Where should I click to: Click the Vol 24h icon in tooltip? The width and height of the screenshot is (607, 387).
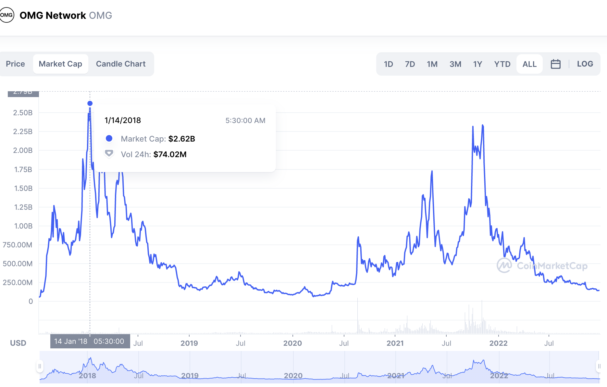tap(109, 153)
